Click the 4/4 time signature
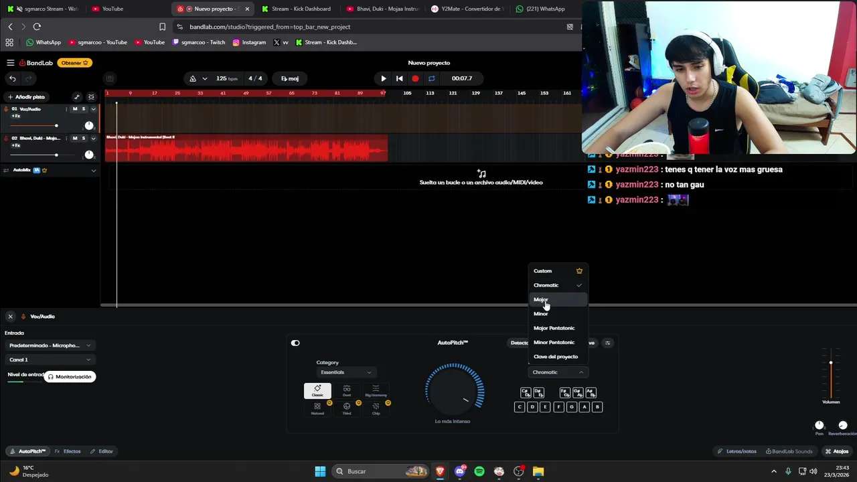 click(x=255, y=78)
